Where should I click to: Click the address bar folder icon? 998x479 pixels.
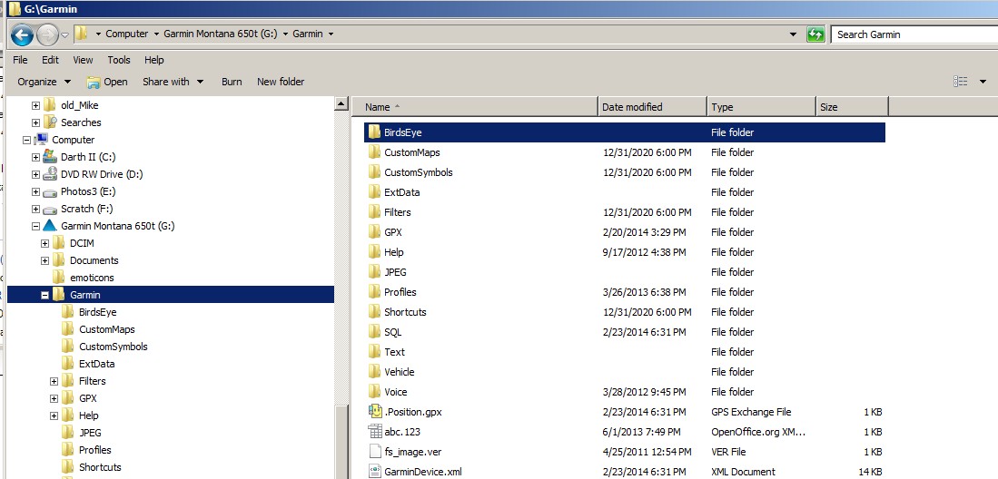(81, 34)
